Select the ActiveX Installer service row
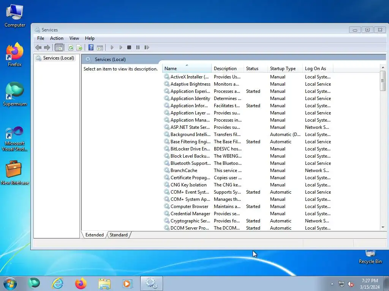This screenshot has height=291, width=389. [247, 77]
